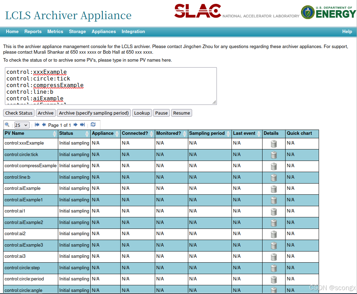Go to the previous page icon
Screen dimensions: 357x294
[x=44, y=124]
